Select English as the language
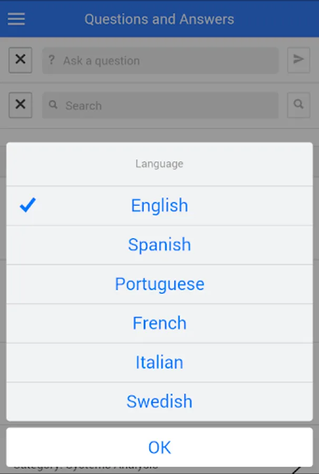This screenshot has height=474, width=319. click(x=159, y=205)
